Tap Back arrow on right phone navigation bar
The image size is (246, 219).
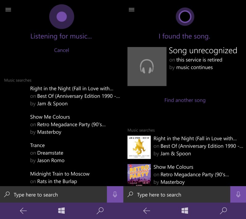coord(147,211)
